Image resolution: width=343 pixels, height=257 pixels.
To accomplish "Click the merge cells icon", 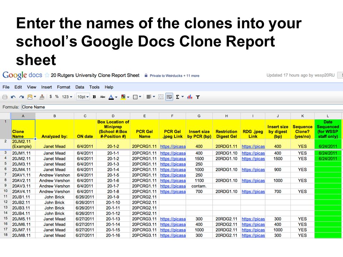I will click(x=161, y=97).
